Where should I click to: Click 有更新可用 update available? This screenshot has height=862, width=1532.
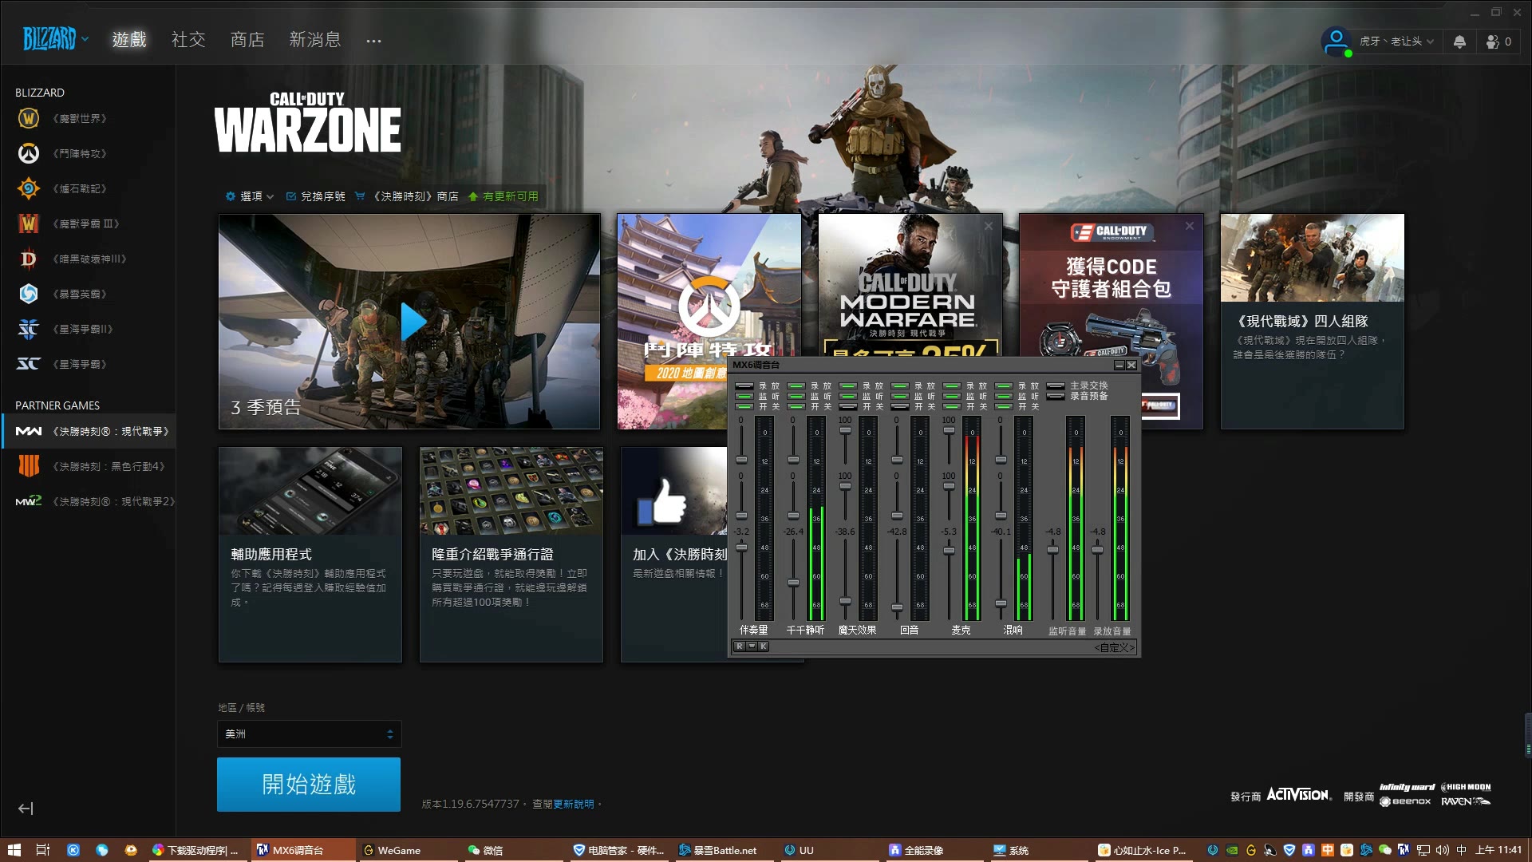click(503, 196)
